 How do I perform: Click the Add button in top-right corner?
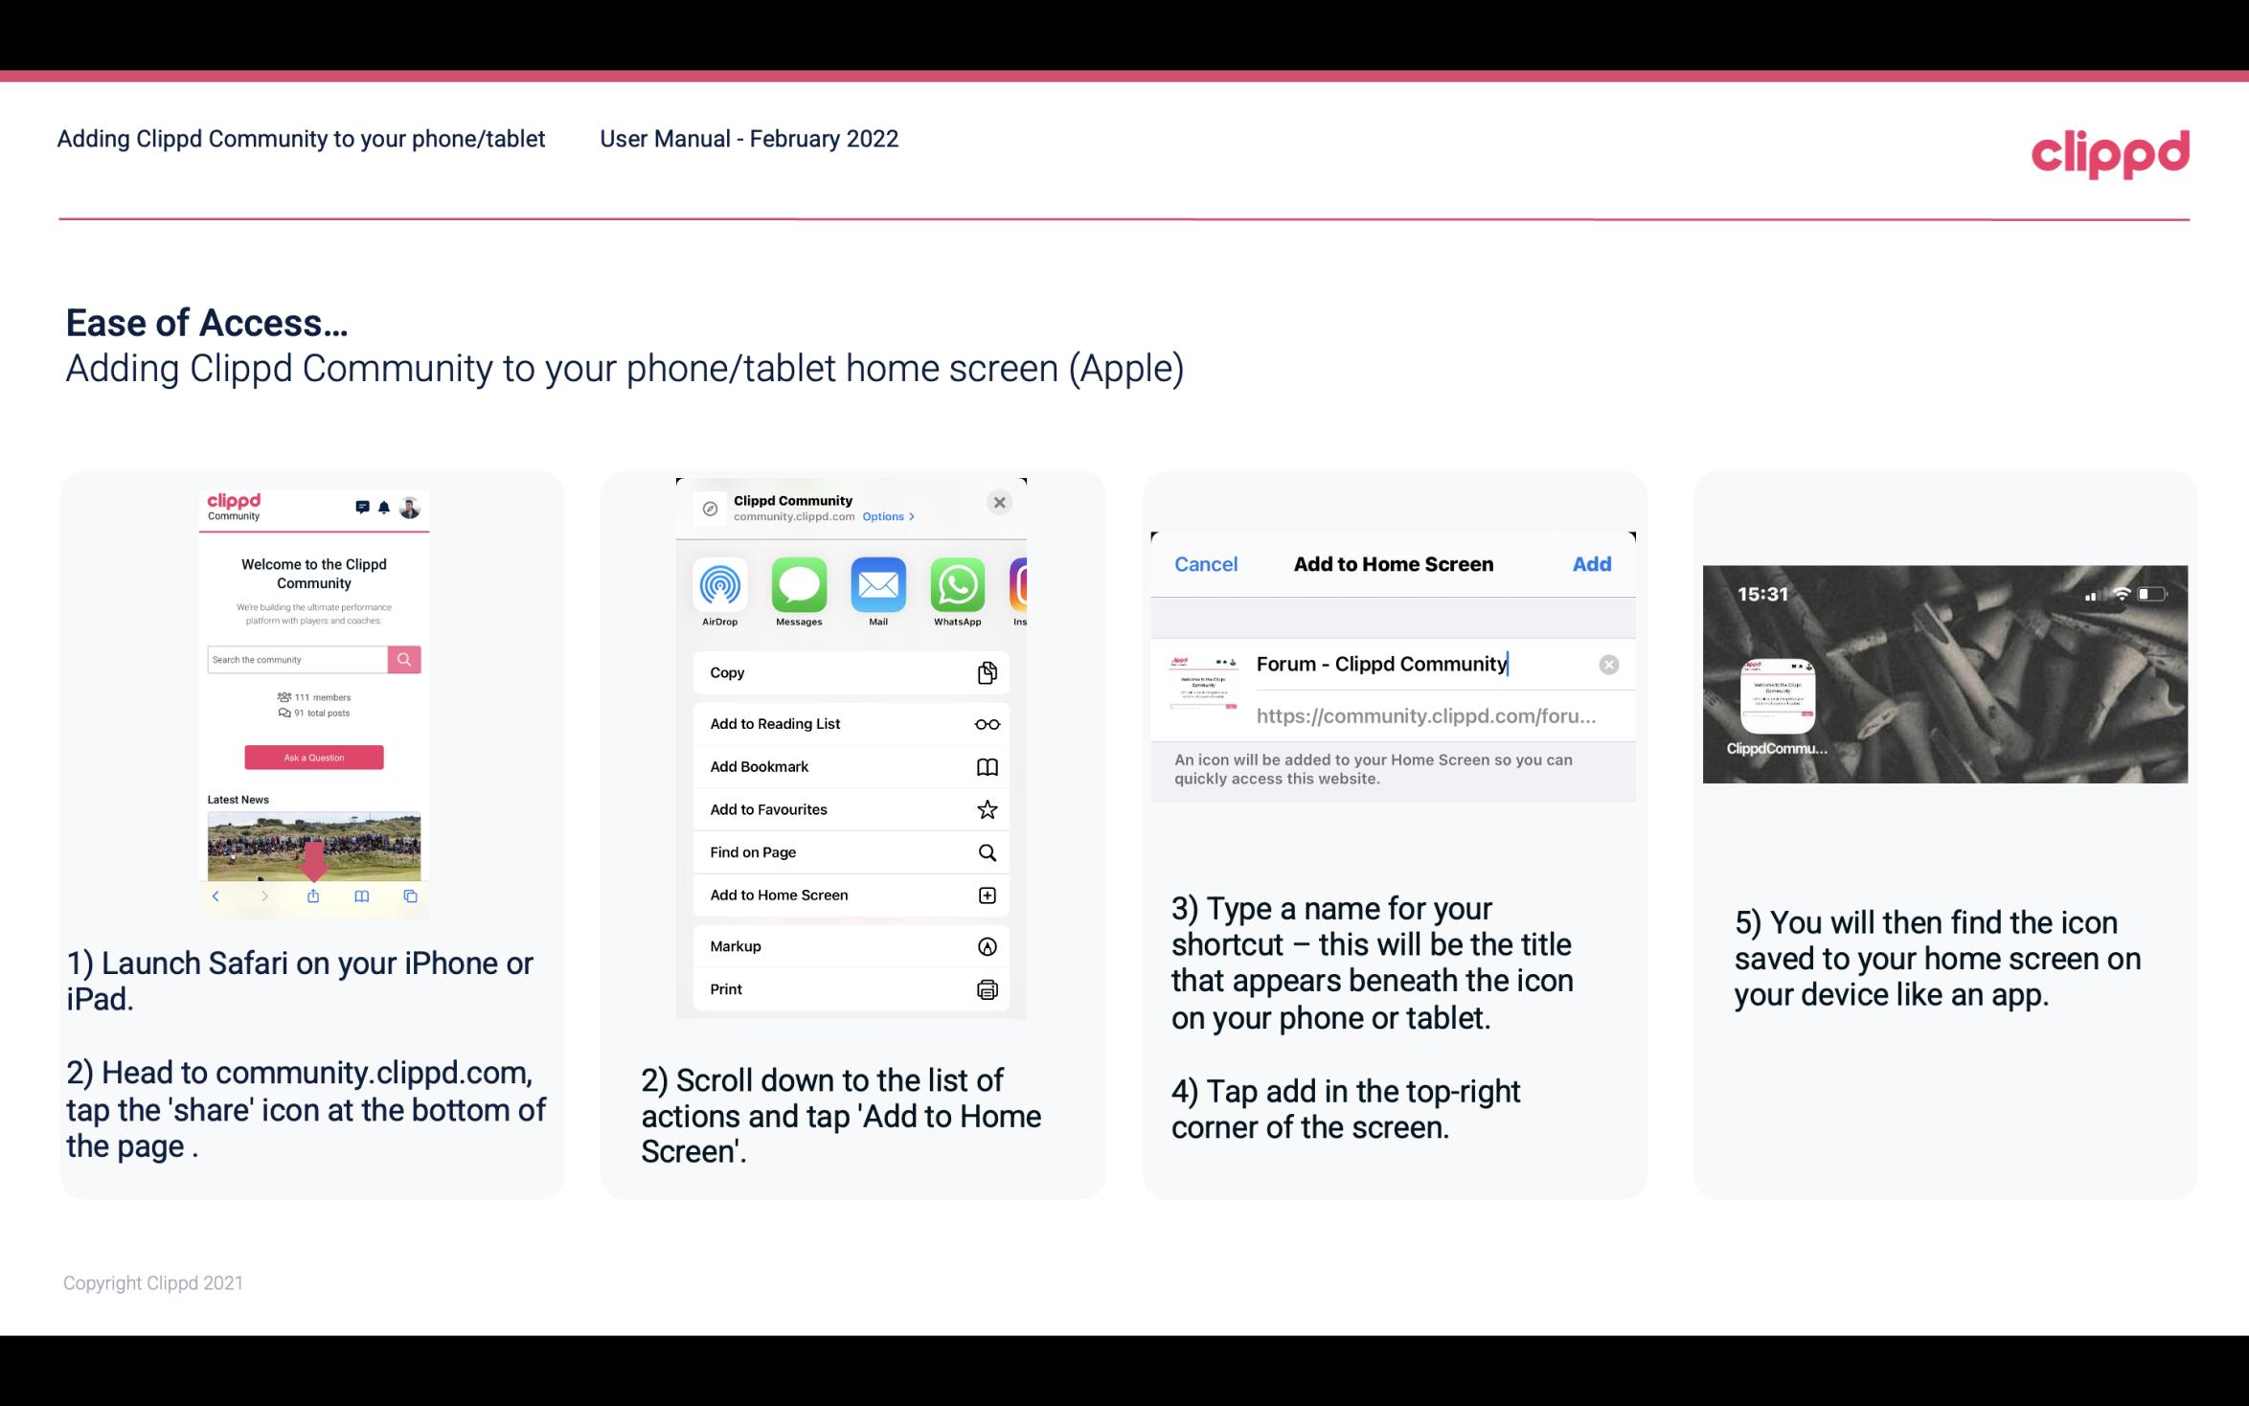(x=1590, y=564)
